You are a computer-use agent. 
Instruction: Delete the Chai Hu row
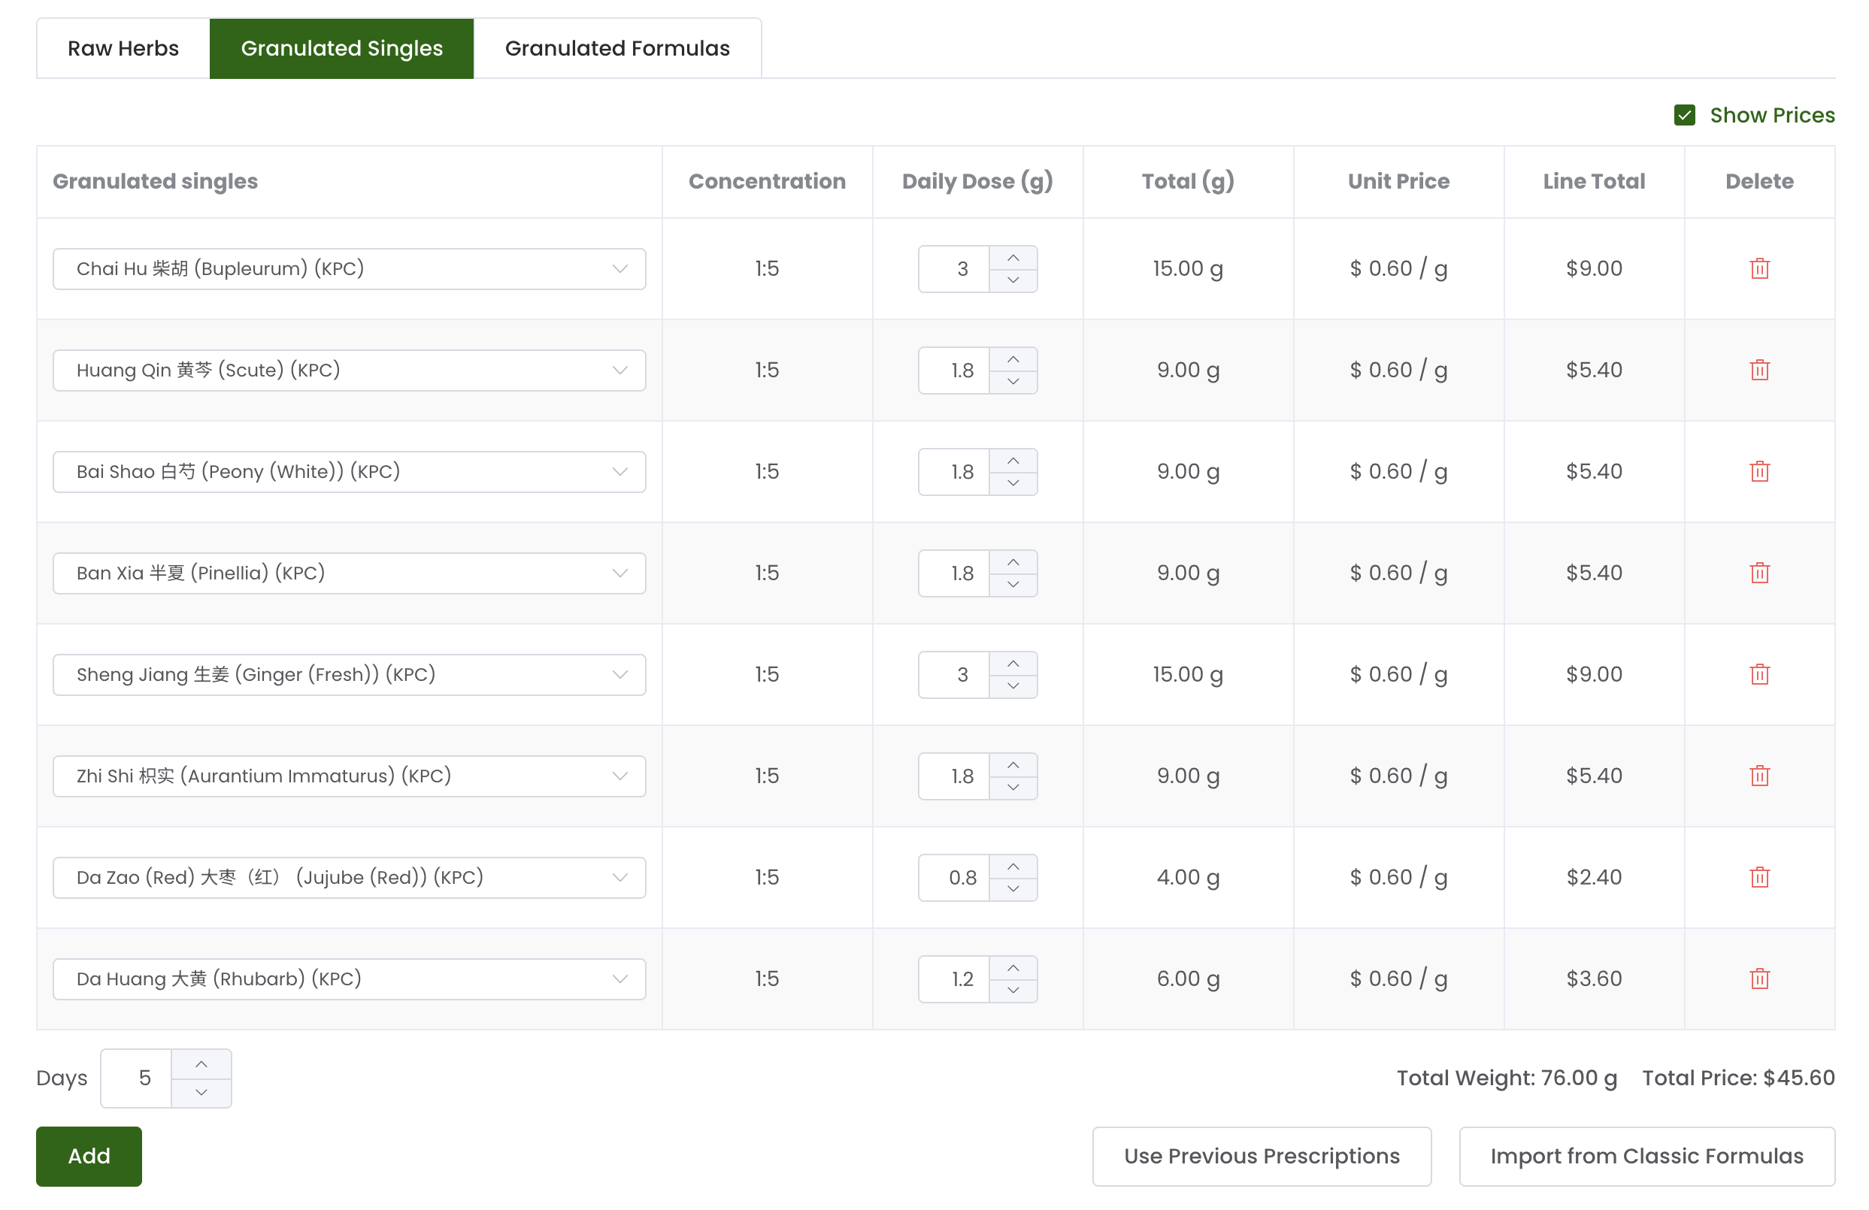click(1760, 268)
